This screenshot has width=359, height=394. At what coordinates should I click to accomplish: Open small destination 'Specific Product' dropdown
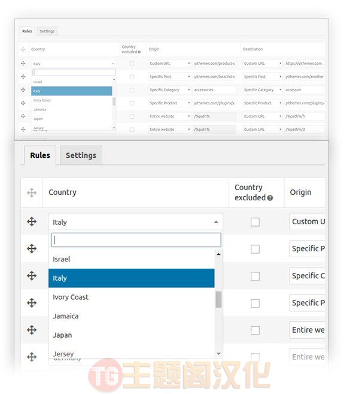click(263, 103)
